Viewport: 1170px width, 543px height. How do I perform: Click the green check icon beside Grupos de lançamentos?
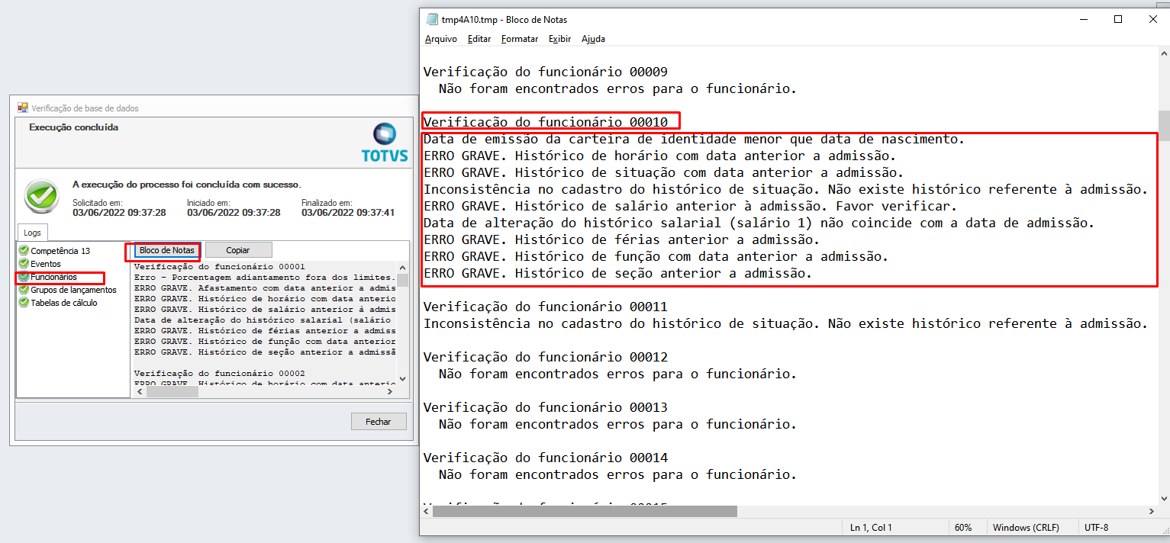24,290
